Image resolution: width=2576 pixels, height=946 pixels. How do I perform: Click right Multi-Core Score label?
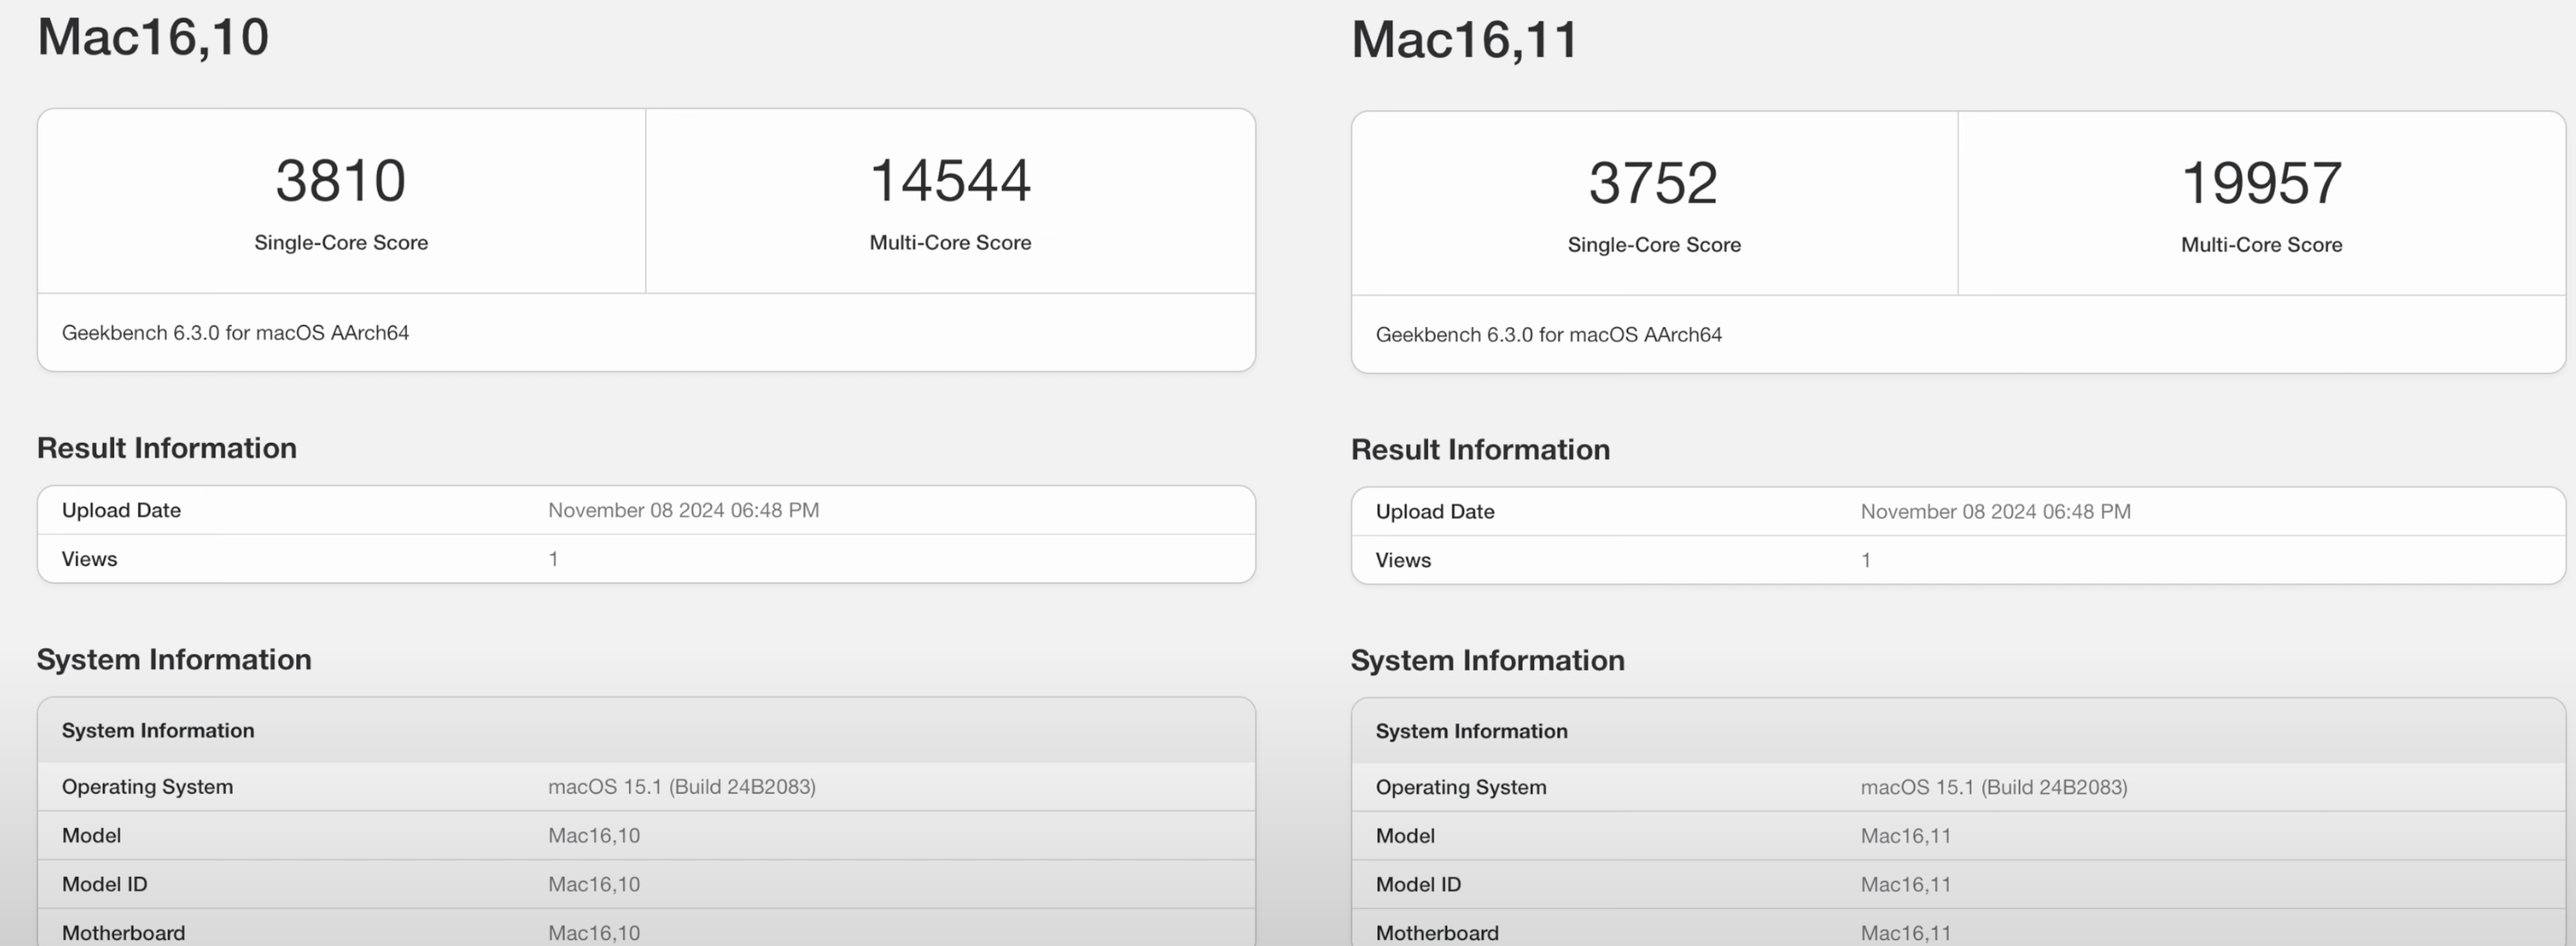click(2260, 245)
